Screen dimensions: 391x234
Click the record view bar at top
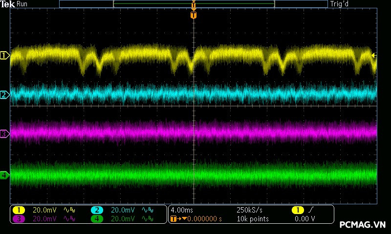pyautogui.click(x=194, y=4)
